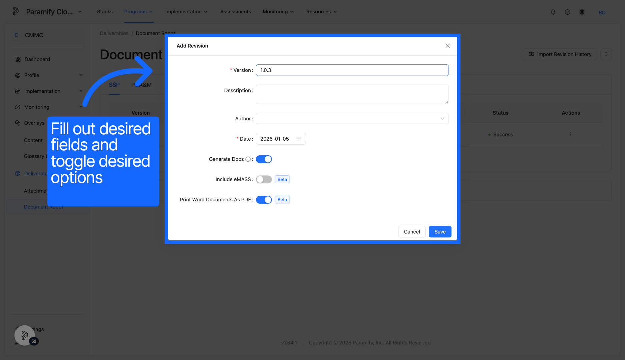Click the BD user avatar
The height and width of the screenshot is (360, 625).
602,12
